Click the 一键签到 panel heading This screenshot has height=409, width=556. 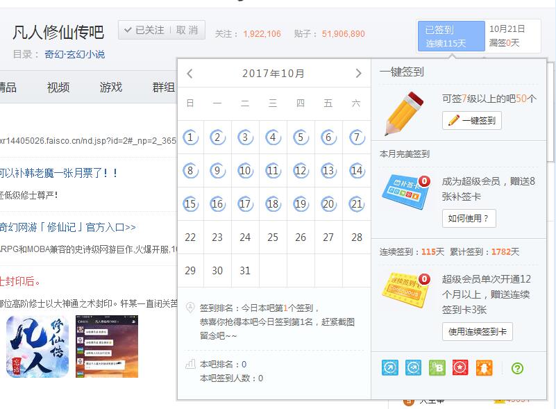pos(401,72)
